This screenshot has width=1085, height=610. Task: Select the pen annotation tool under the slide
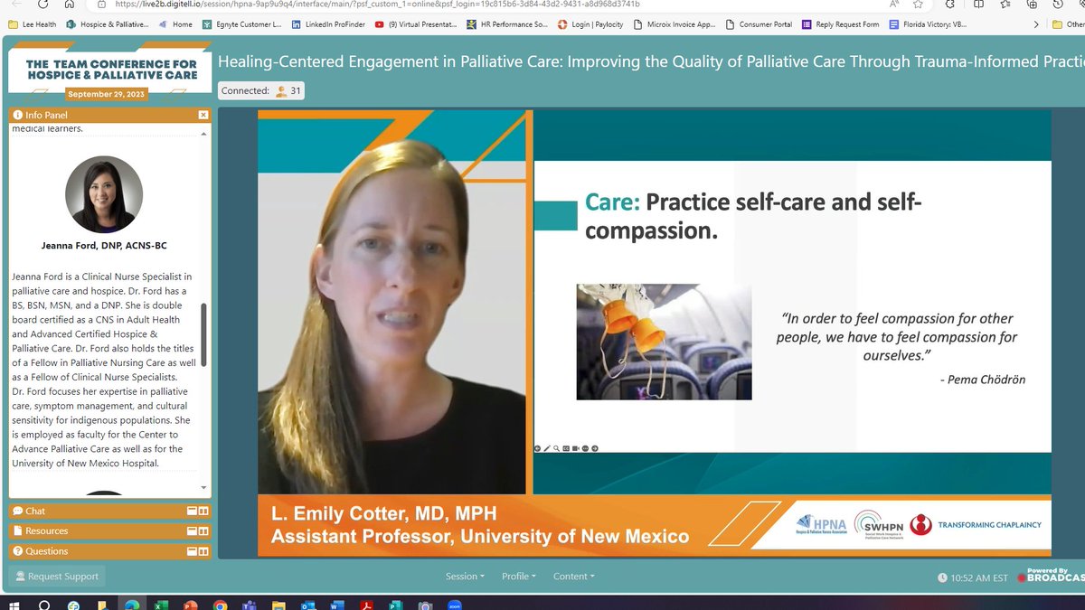point(548,447)
